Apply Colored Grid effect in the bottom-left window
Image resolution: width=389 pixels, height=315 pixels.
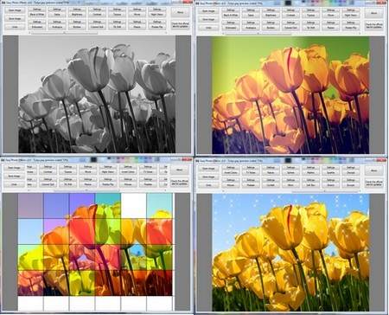tap(48, 184)
